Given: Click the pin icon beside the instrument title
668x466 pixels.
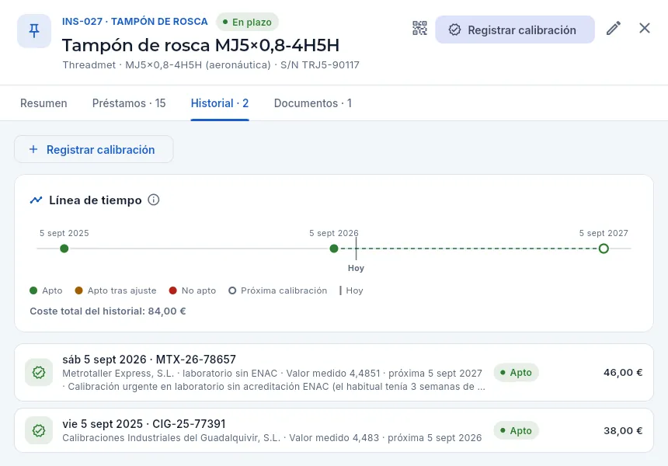Looking at the screenshot, I should (34, 30).
